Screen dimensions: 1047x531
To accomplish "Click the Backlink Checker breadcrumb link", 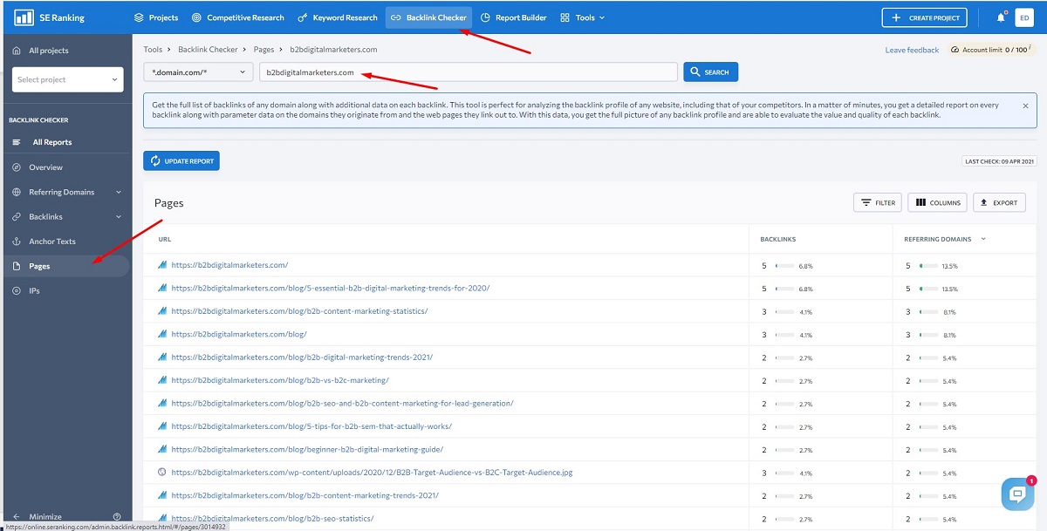I will (208, 50).
